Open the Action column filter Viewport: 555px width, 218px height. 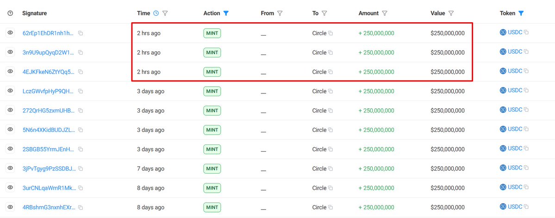(226, 13)
